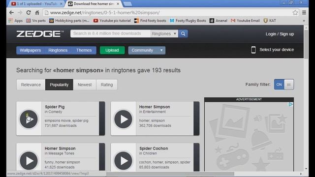Open the KAT bookmark
Viewport: 315px width, 177px height.
[x=270, y=21]
